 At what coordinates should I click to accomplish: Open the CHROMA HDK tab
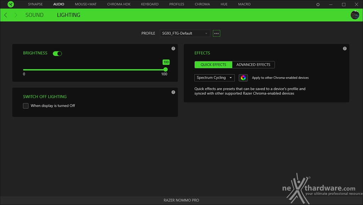pos(119,4)
